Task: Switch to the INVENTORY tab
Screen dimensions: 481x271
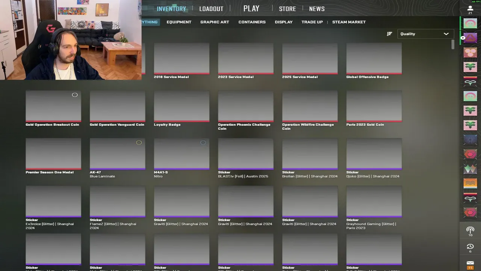Action: pyautogui.click(x=171, y=9)
